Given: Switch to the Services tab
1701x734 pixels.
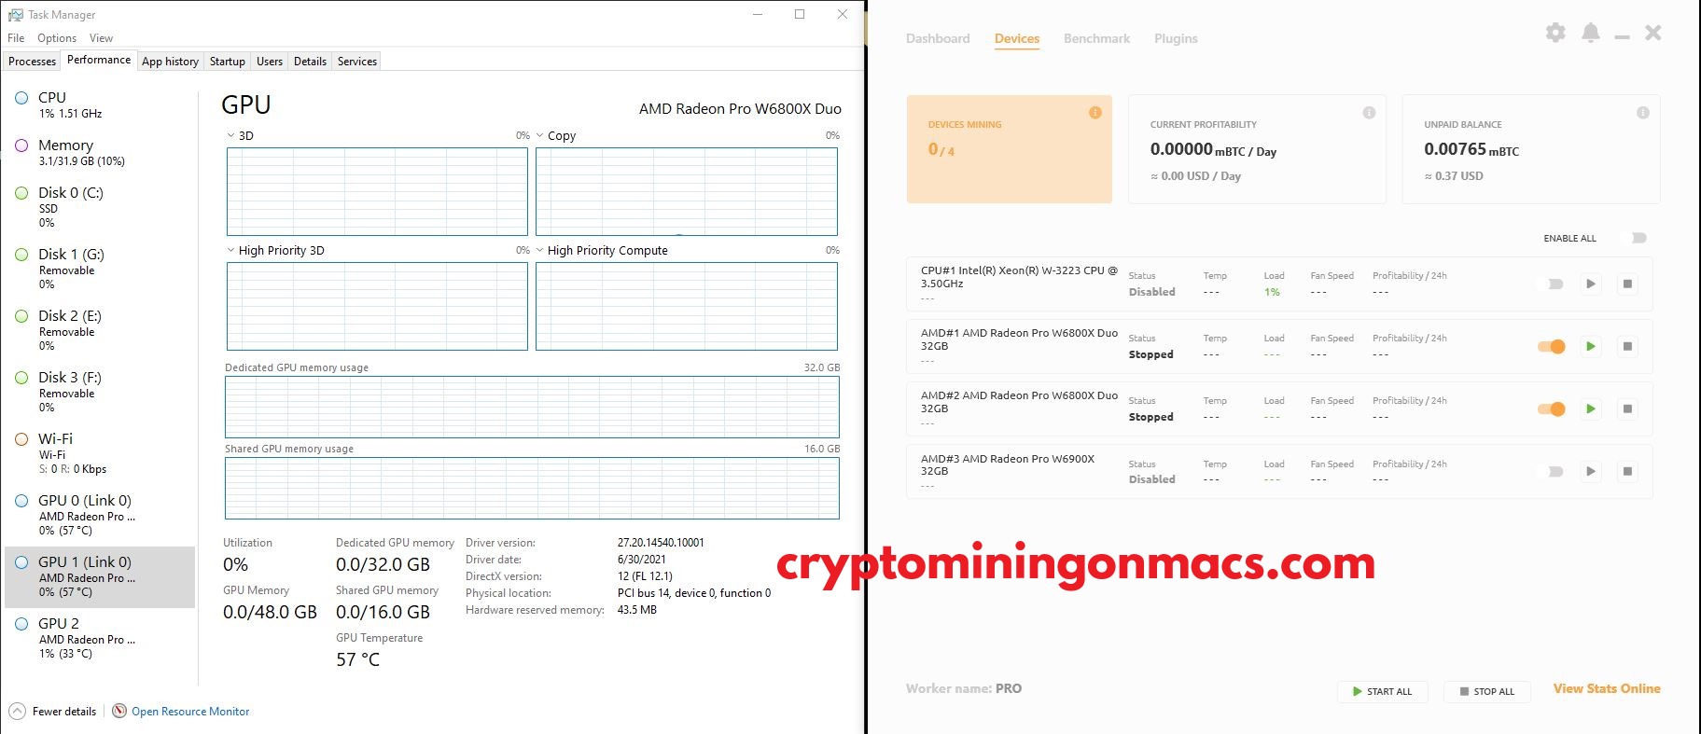Looking at the screenshot, I should click(x=357, y=61).
